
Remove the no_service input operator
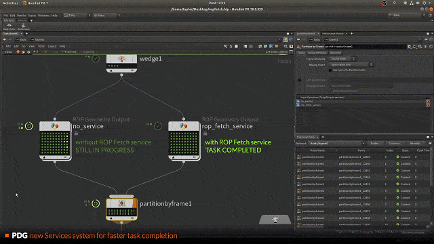(x=428, y=102)
